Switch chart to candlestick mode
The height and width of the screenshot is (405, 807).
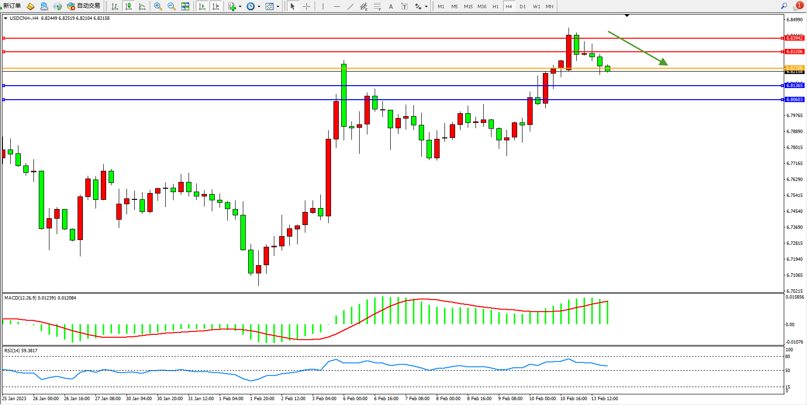pos(128,6)
